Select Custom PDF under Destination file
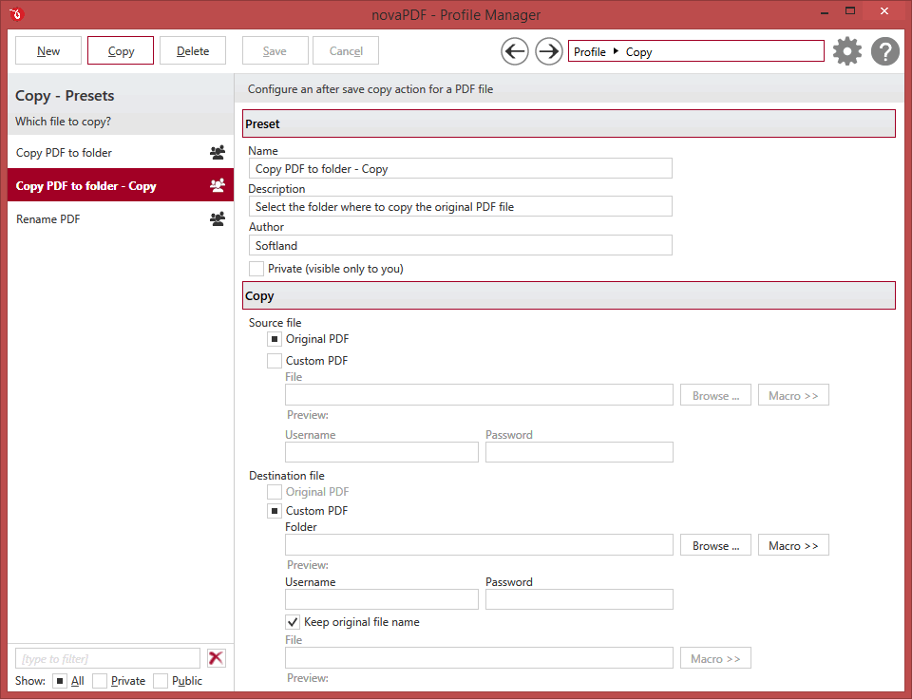Screen dimensions: 912x699 pos(275,511)
